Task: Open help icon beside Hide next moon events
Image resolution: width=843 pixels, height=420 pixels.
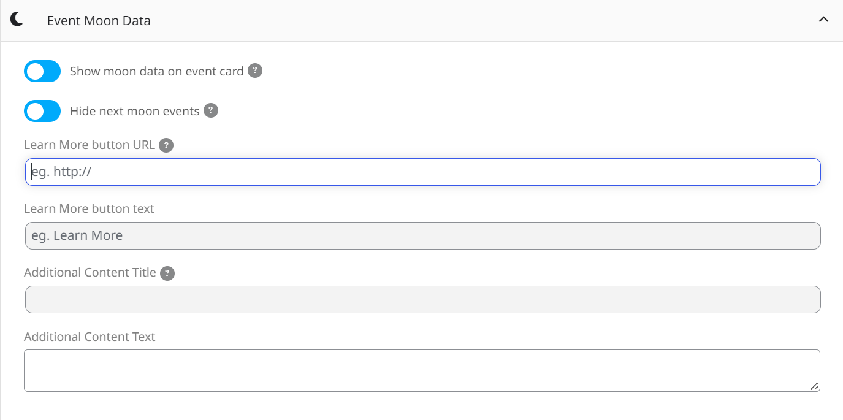Action: (x=211, y=110)
